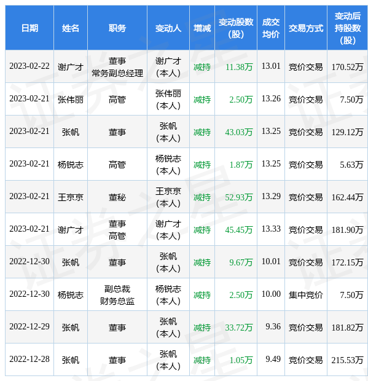
Task: Click the 变动人 column header
Action: (168, 28)
